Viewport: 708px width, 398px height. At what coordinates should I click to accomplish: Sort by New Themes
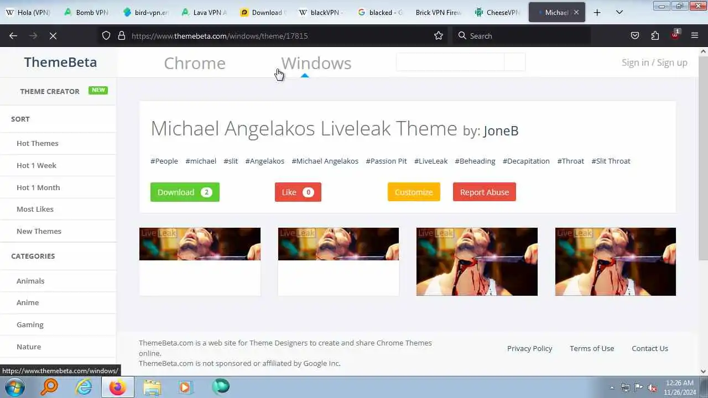(39, 231)
